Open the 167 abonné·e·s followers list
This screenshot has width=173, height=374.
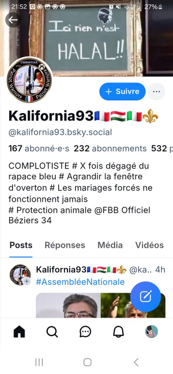point(39,148)
